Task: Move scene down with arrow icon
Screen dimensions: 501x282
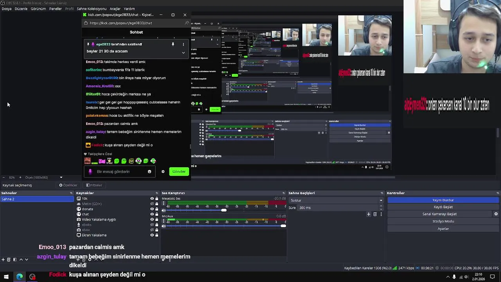Action: (27, 259)
